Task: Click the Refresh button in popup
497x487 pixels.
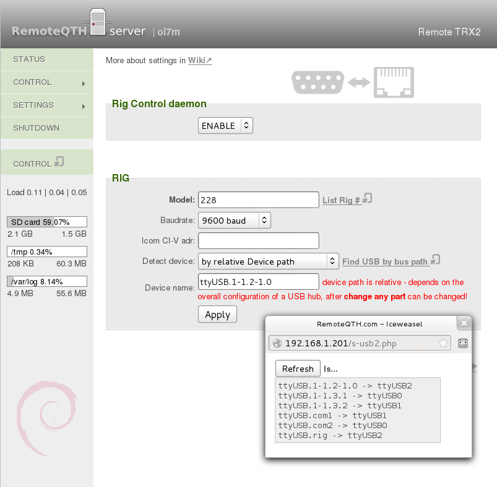Action: (x=298, y=368)
